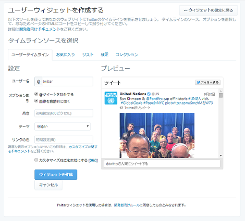The height and width of the screenshot is (221, 245).
Task: Open the テーマ dropdown showing 明るい
Action: click(63, 126)
